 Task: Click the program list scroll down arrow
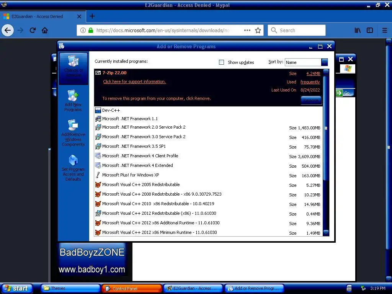point(326,233)
